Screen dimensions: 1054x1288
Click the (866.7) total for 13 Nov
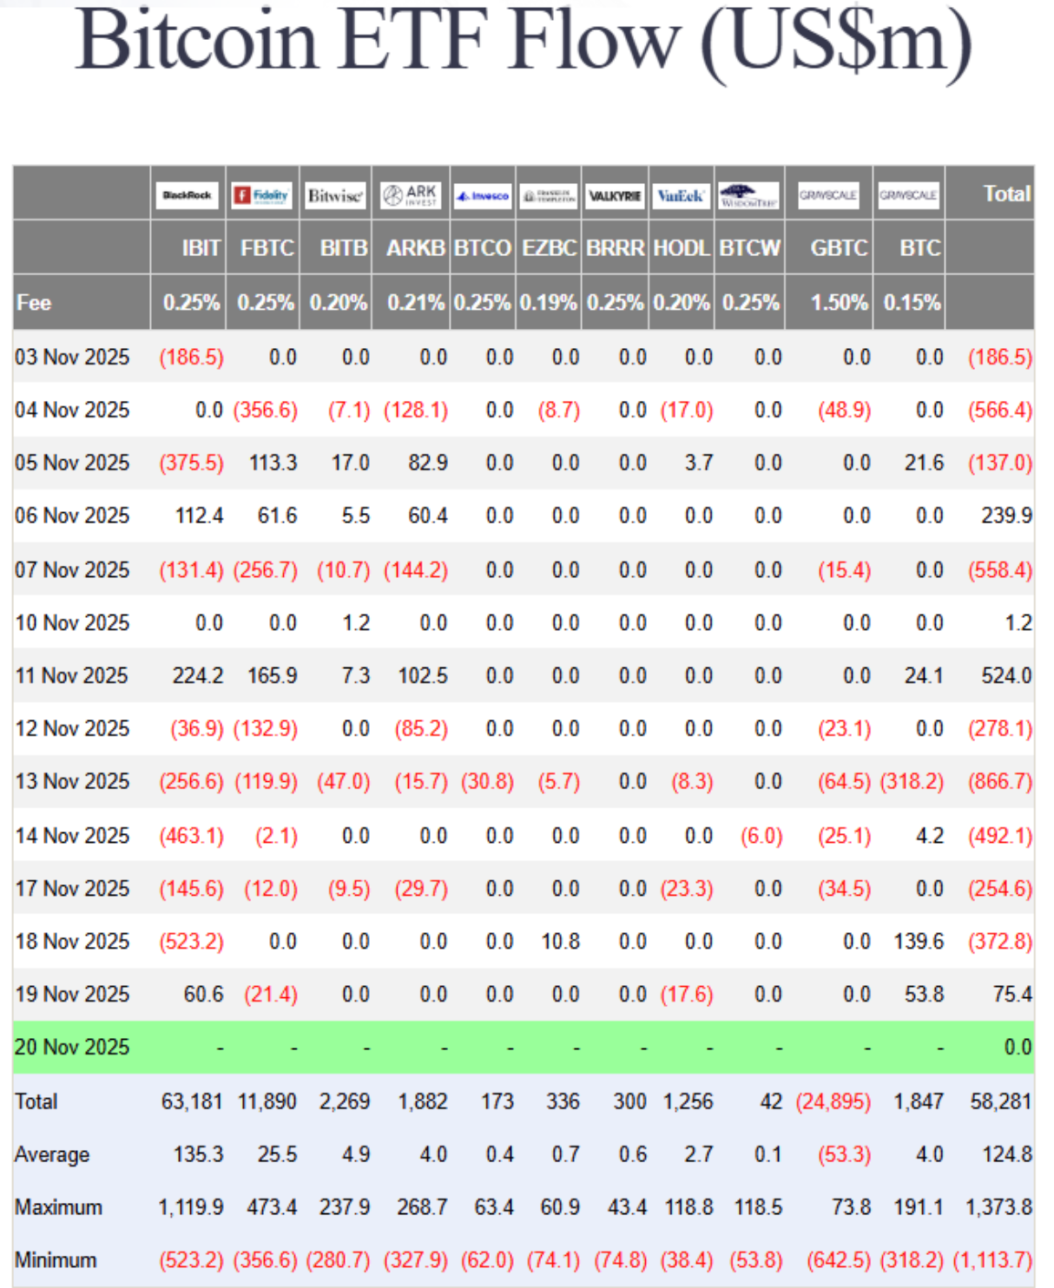point(1000,782)
